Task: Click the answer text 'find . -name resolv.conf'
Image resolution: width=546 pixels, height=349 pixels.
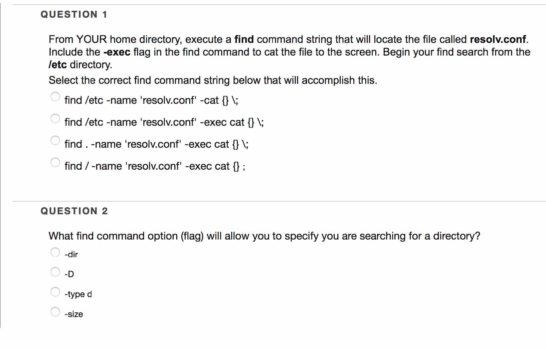Action: click(156, 144)
